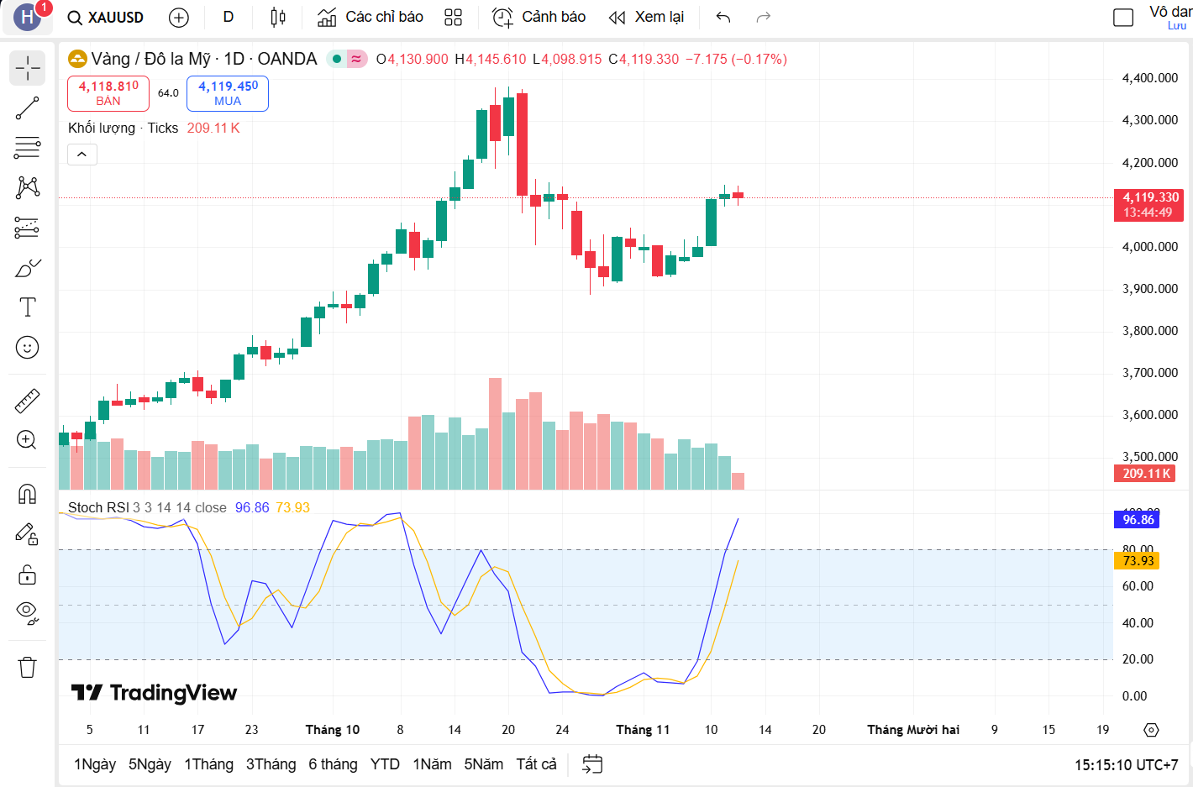The width and height of the screenshot is (1193, 787).
Task: Click the red BÁN sell button
Action: click(x=108, y=93)
